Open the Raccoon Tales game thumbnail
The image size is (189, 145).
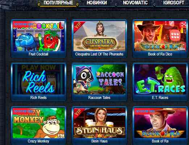(x=100, y=79)
